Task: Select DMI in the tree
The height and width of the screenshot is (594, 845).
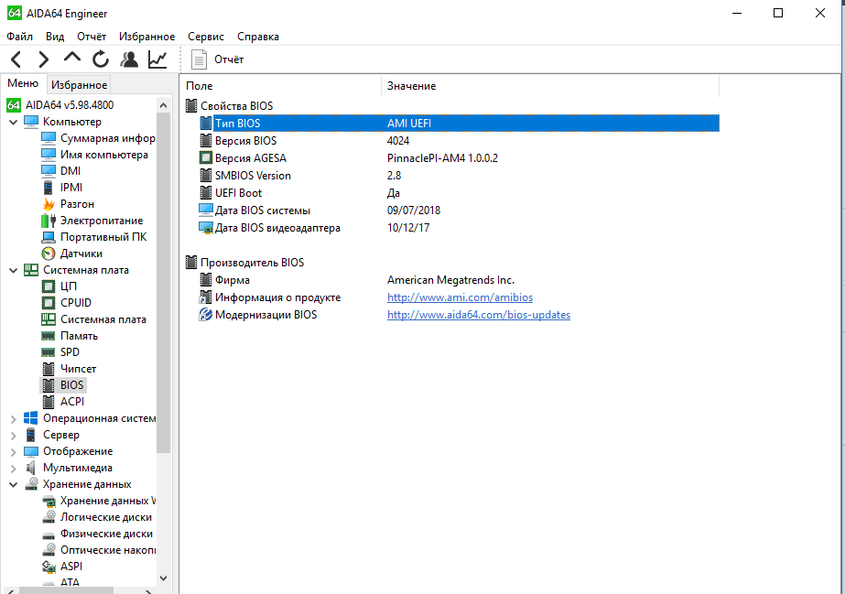Action: 70,171
